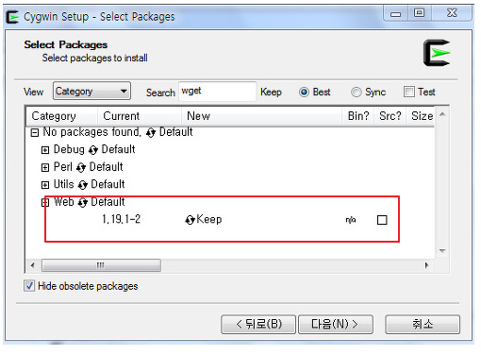Click the horizontal scrollbar left arrow
The height and width of the screenshot is (355, 481).
click(x=33, y=265)
